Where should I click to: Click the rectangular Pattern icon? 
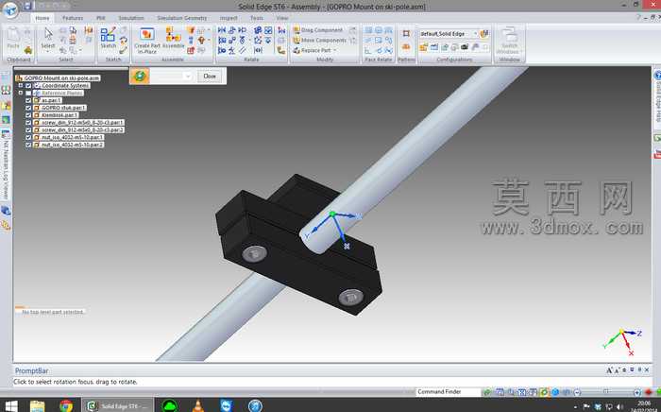point(406,33)
